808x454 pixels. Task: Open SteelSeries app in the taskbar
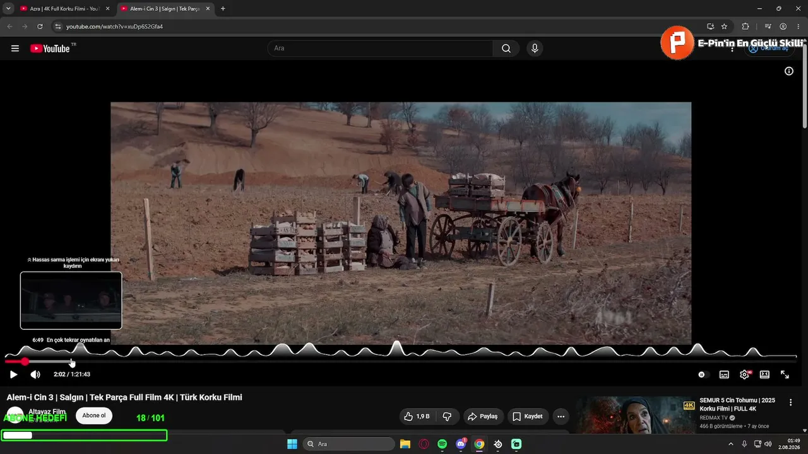(x=498, y=444)
